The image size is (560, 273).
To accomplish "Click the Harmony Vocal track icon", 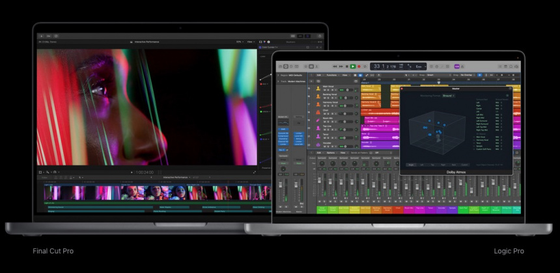I will click(x=318, y=104).
